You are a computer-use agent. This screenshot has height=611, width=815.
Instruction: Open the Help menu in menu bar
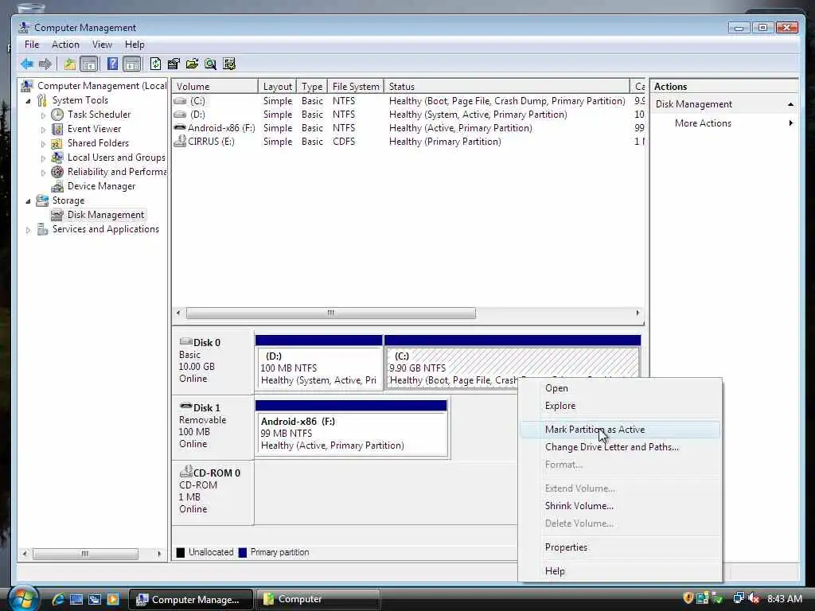click(x=135, y=45)
